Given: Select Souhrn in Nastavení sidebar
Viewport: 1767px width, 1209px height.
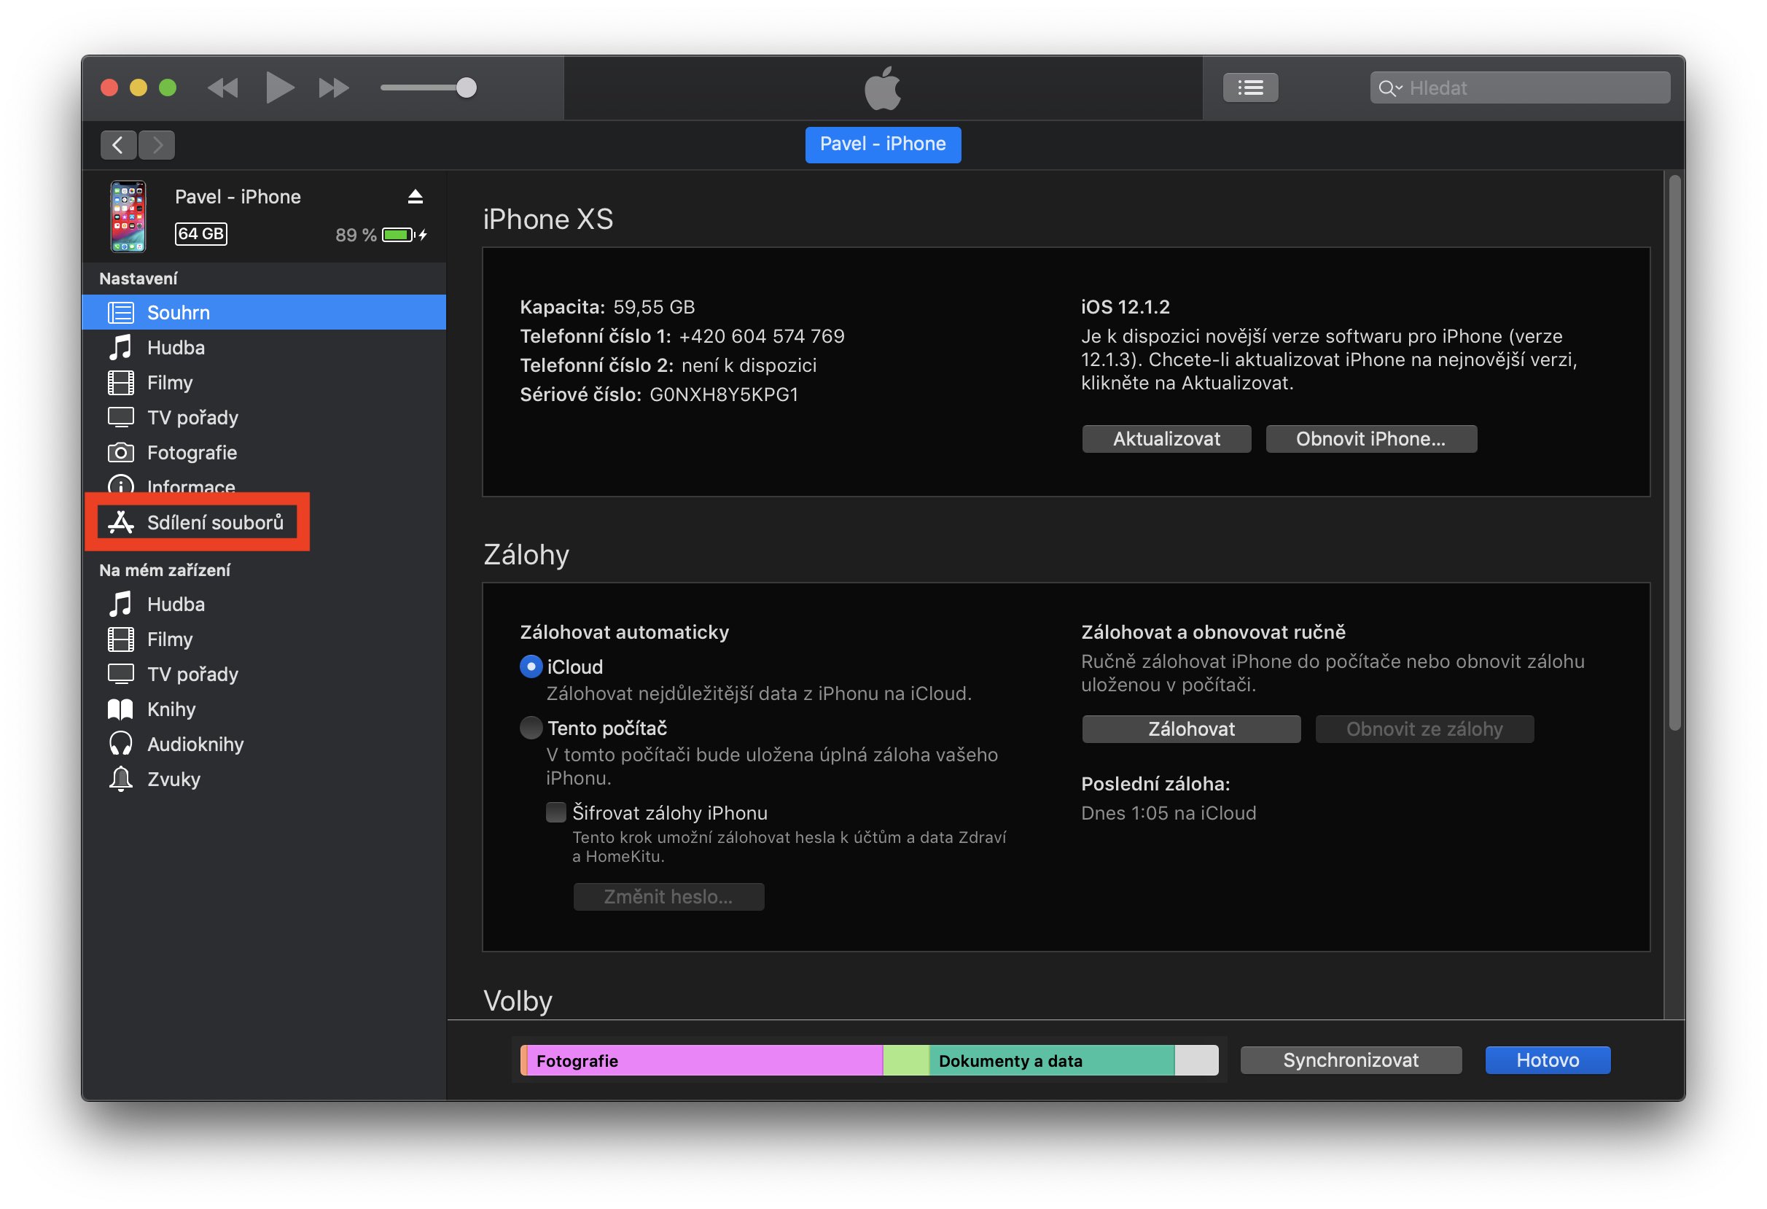Looking at the screenshot, I should coord(263,312).
